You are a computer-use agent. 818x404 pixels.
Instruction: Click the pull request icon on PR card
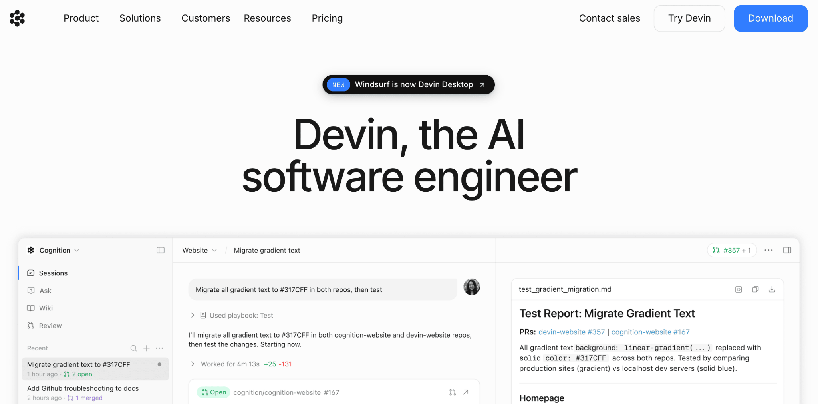point(453,392)
